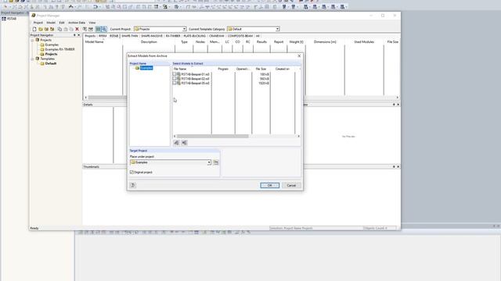Switch to the COMPOSITE-BEAM tab
Image resolution: width=501 pixels, height=281 pixels.
tap(240, 36)
